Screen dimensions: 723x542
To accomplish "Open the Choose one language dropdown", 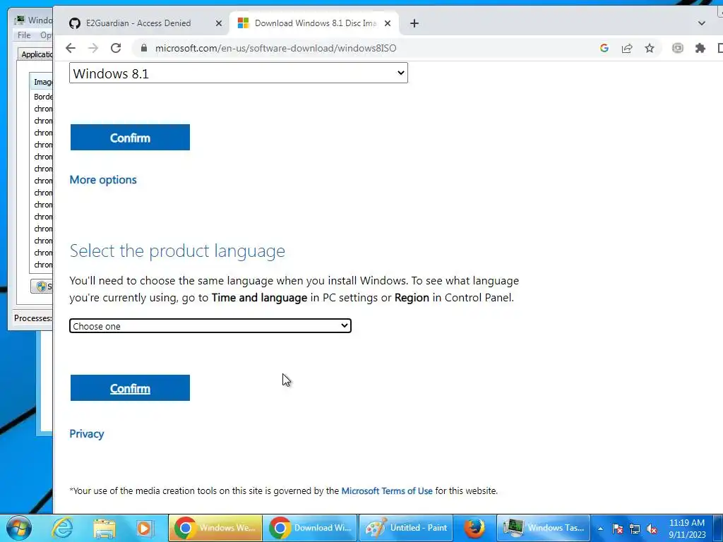I will click(210, 326).
